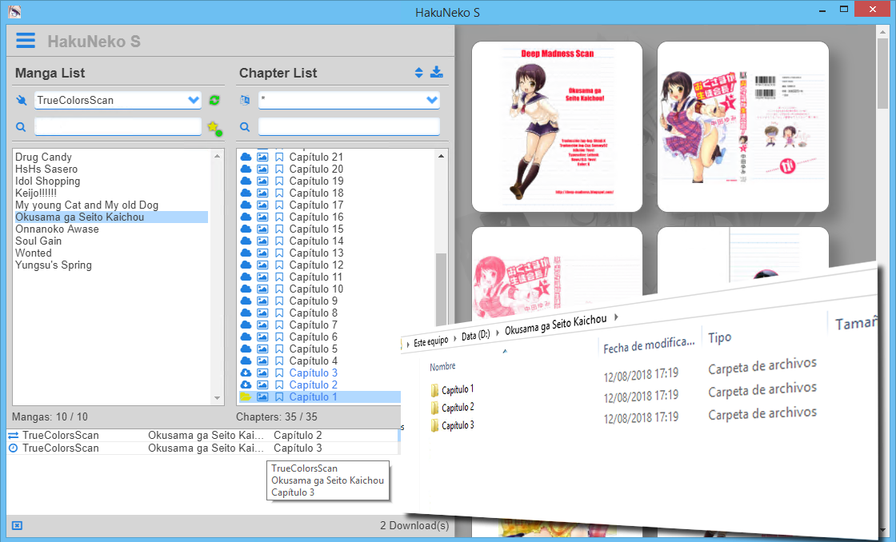Open Deep Madness Scan credit page thumbnail
Viewport: 896px width, 542px height.
pyautogui.click(x=557, y=127)
